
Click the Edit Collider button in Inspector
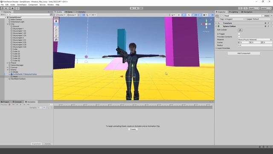coord(240,30)
